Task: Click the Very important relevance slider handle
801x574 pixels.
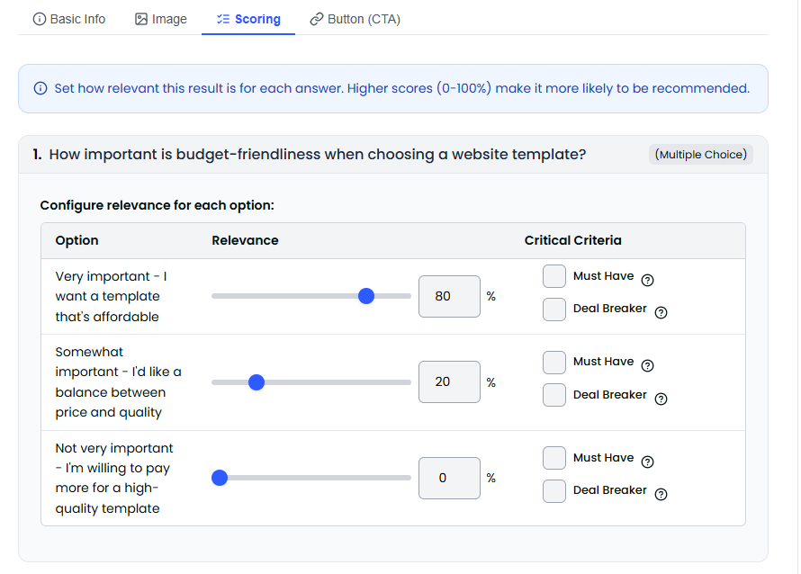Action: (x=365, y=296)
